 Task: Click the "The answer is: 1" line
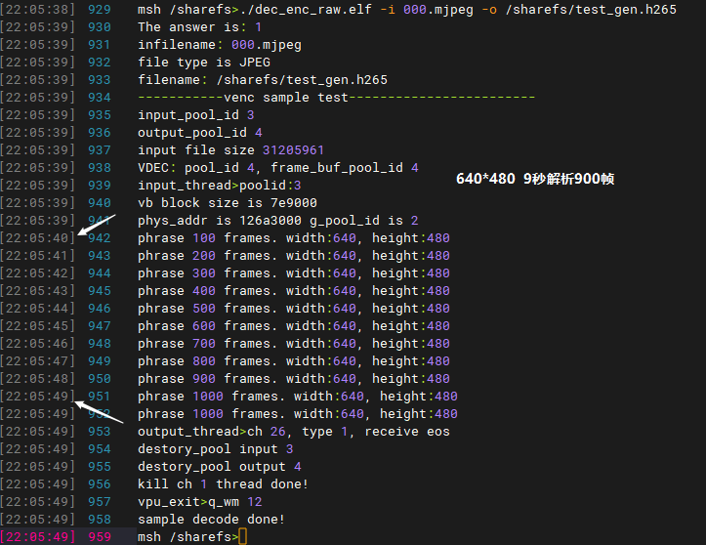coord(199,26)
